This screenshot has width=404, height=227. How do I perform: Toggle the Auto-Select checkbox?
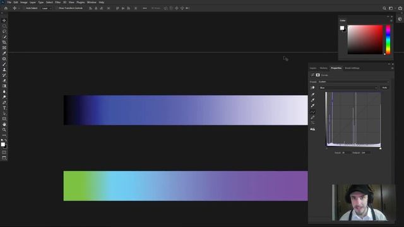coord(24,8)
